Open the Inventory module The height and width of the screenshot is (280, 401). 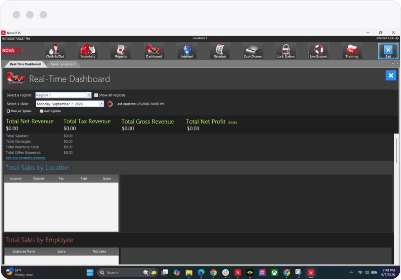[x=88, y=51]
